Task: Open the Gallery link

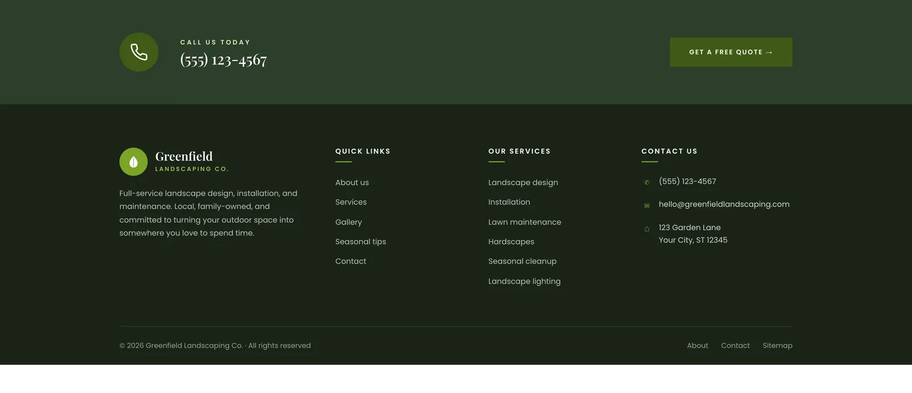Action: [349, 222]
